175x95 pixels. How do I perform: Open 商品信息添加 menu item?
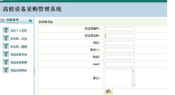[x=19, y=55]
